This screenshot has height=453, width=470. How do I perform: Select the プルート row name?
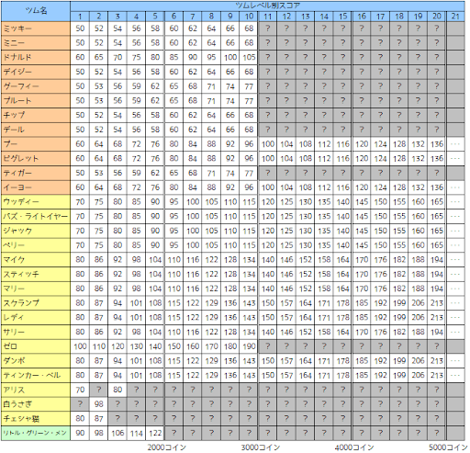tap(36, 101)
